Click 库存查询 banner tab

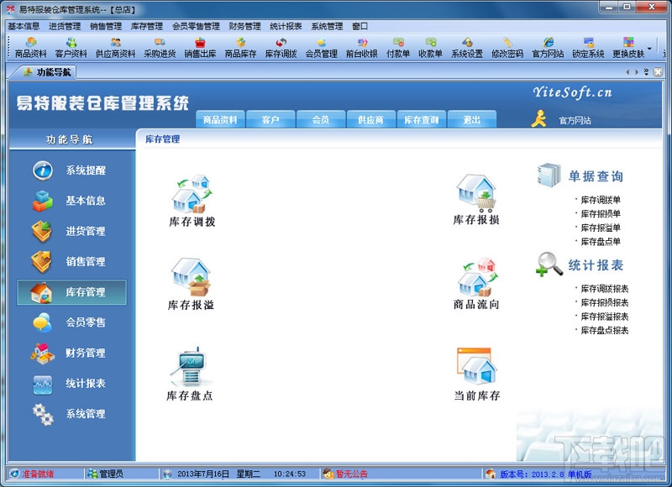tap(422, 119)
